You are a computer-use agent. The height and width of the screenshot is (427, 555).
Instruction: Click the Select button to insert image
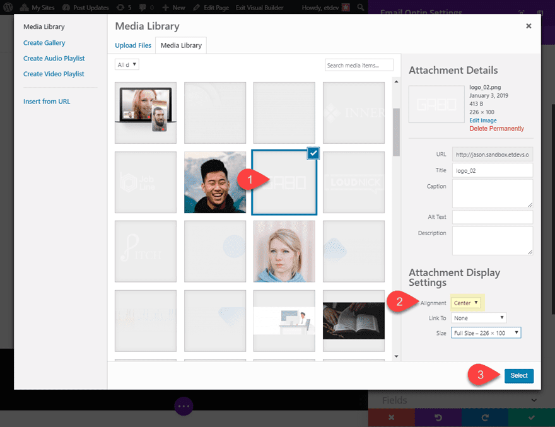point(518,375)
